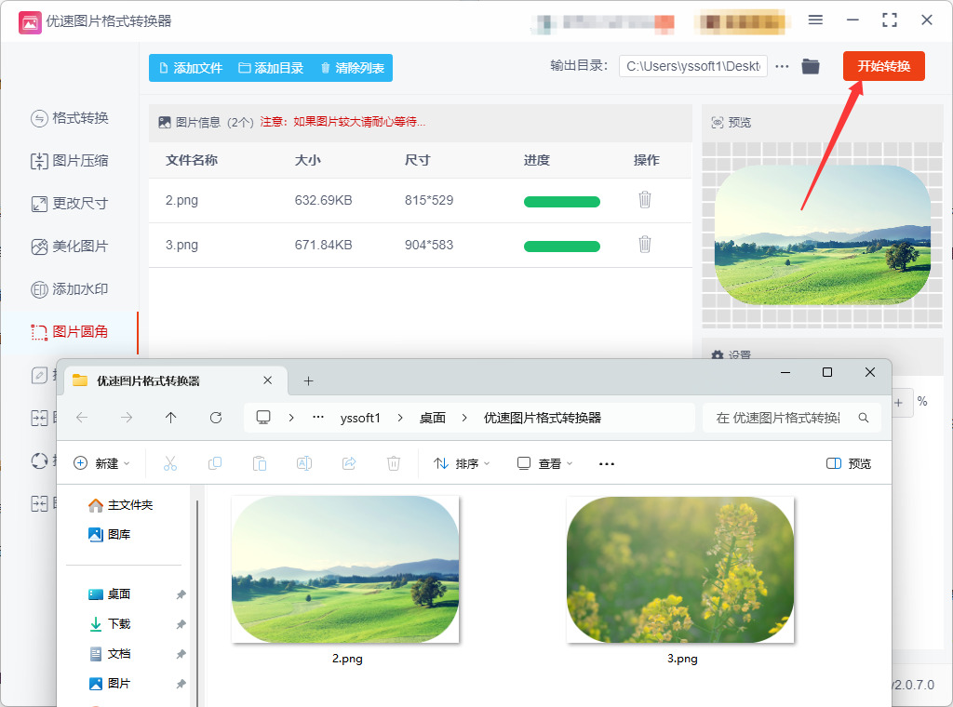Open 更改尺寸 sidebar option
The image size is (953, 707).
(69, 204)
